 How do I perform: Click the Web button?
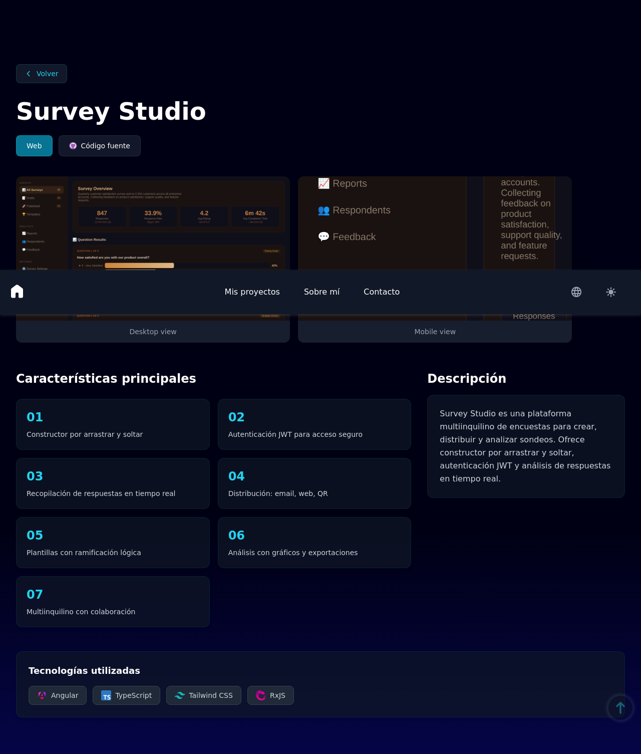click(34, 146)
